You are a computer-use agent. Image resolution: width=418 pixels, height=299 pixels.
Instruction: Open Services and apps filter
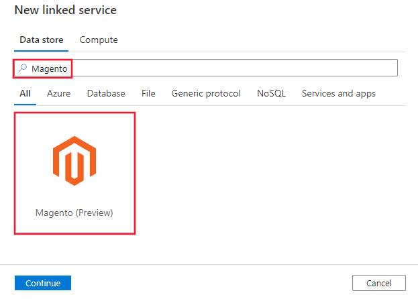339,94
